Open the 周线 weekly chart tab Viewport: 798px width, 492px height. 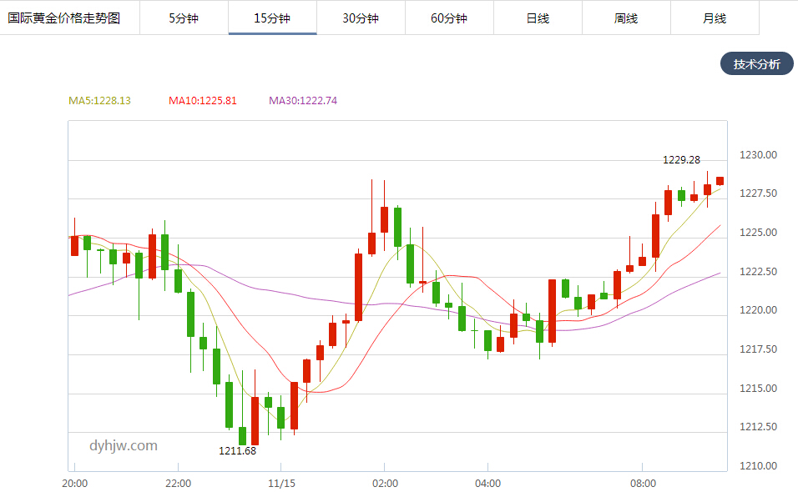627,18
